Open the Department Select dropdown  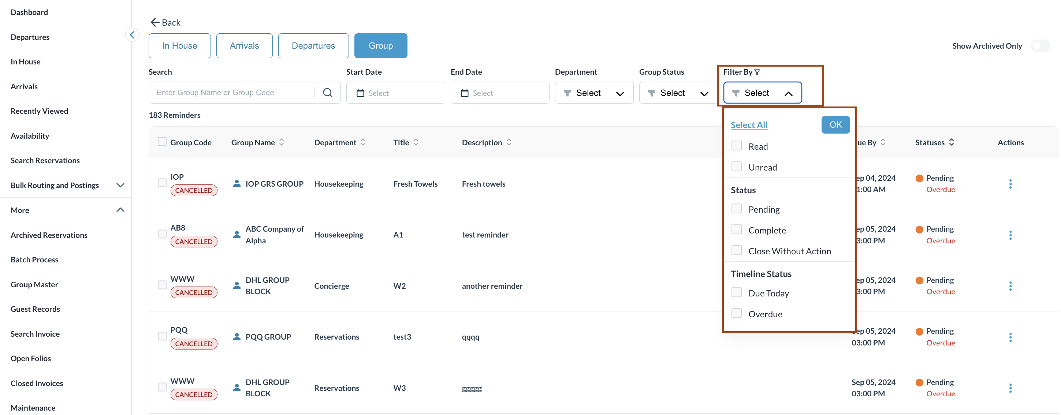(x=593, y=93)
